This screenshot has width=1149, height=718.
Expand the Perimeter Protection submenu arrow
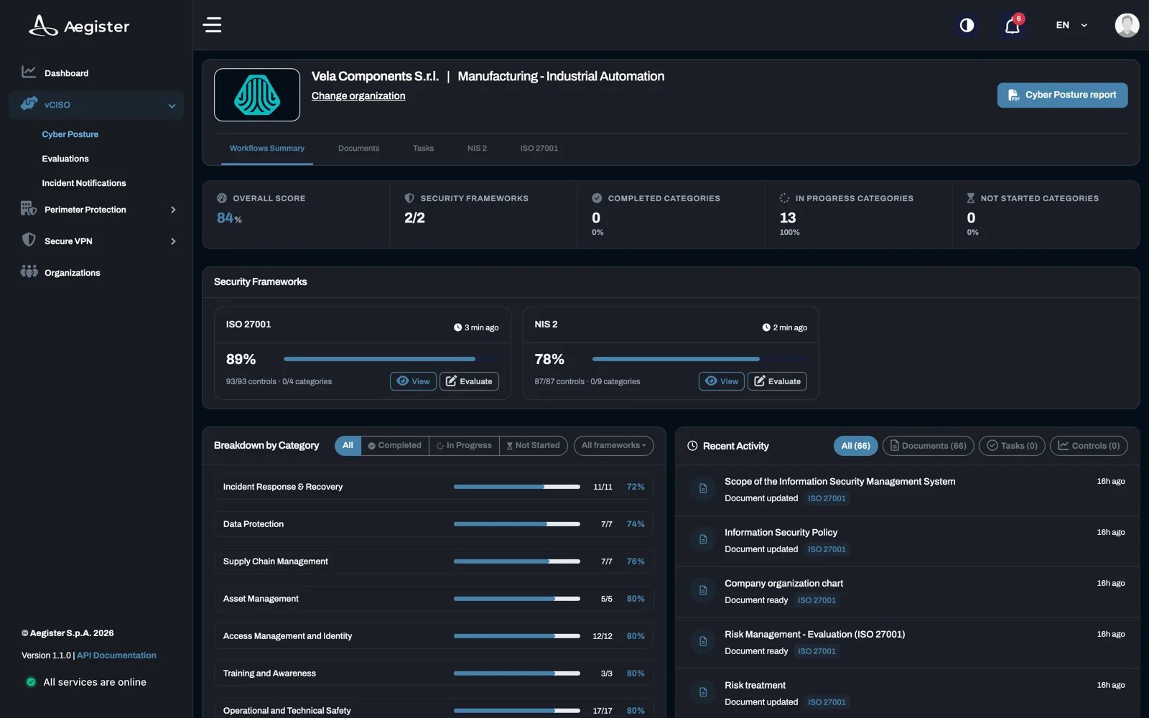point(173,210)
